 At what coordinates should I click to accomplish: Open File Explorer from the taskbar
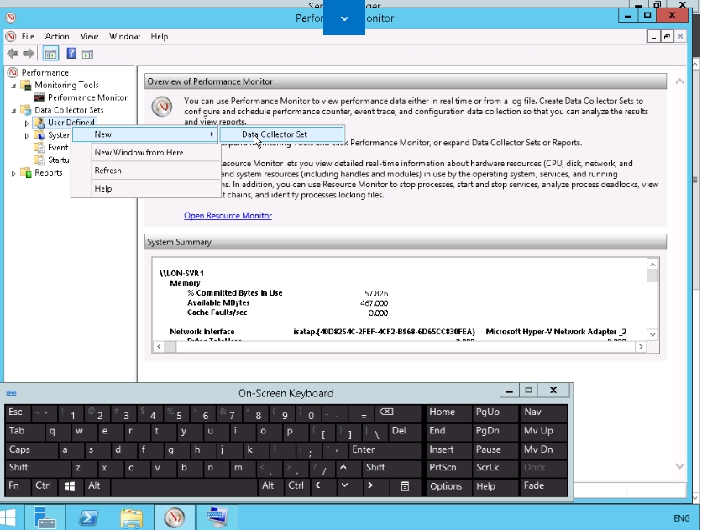tap(131, 518)
